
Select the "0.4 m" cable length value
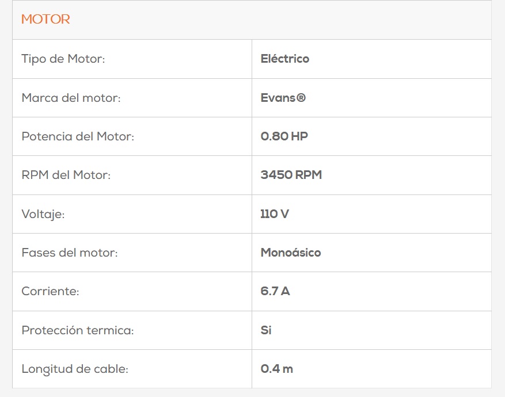(x=276, y=369)
